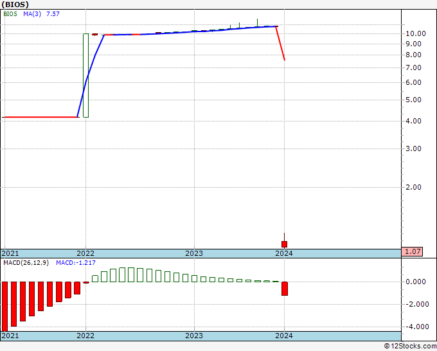The height and width of the screenshot is (351, 437).
Task: Click the -4.000 MACD axis label
Action: pos(416,327)
